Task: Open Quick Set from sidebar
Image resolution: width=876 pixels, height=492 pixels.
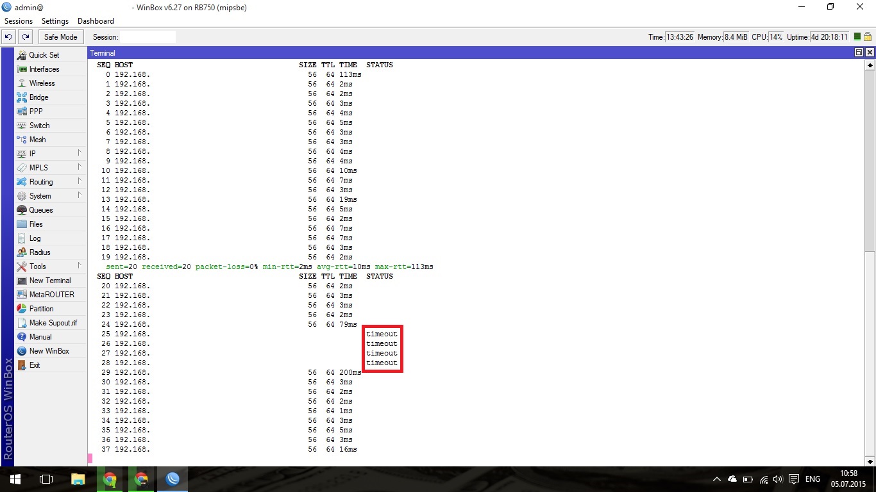Action: [44, 55]
